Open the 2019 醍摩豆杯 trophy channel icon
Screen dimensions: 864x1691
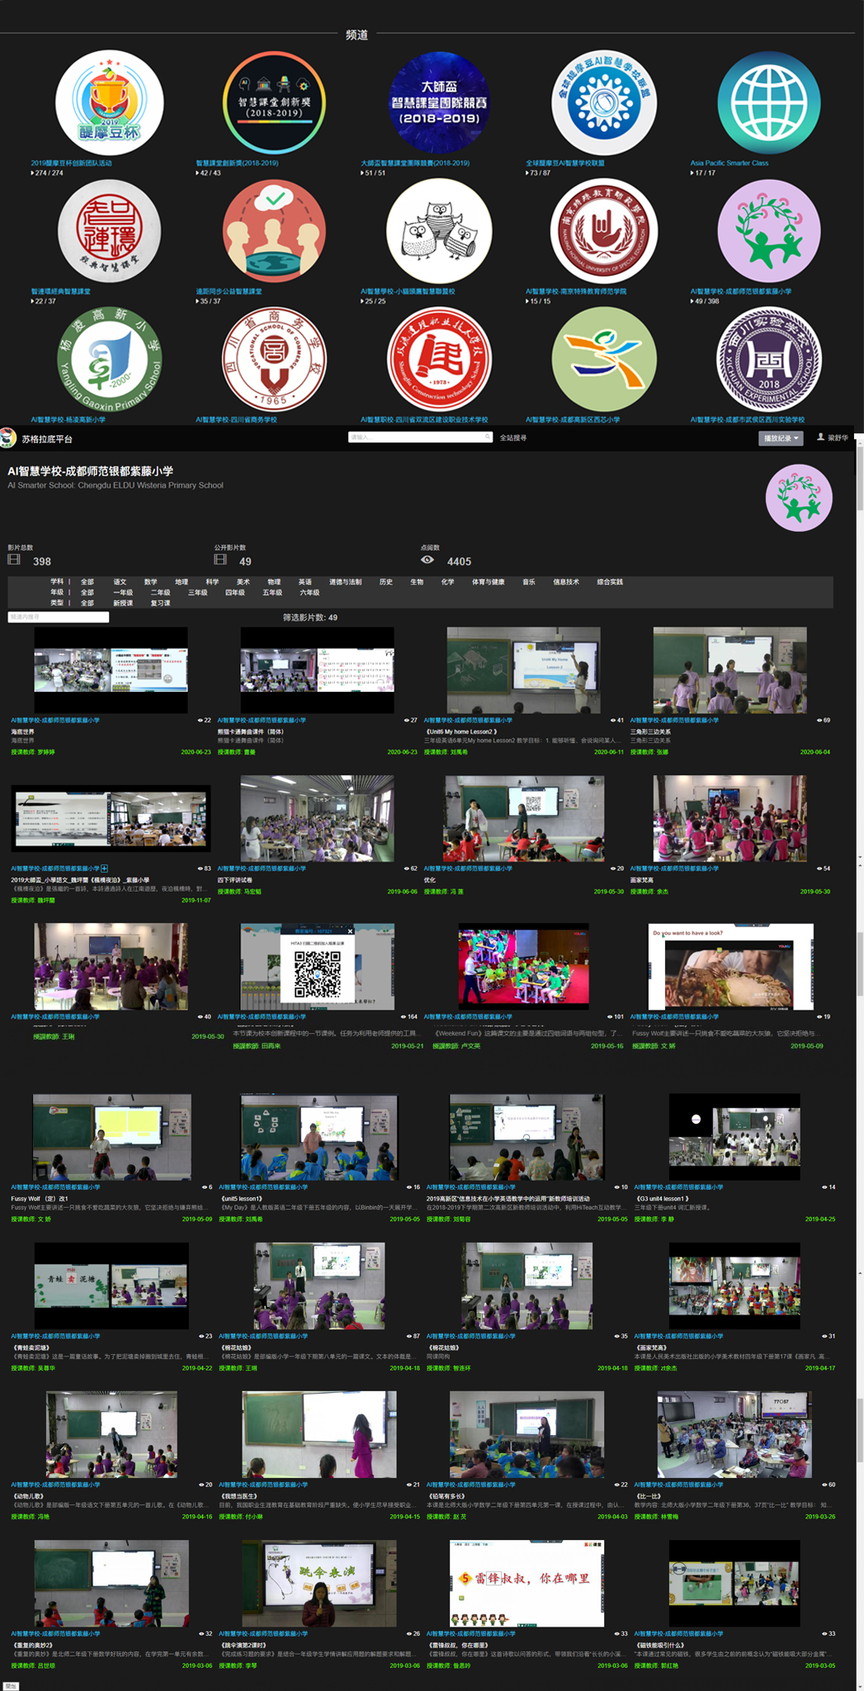click(109, 104)
